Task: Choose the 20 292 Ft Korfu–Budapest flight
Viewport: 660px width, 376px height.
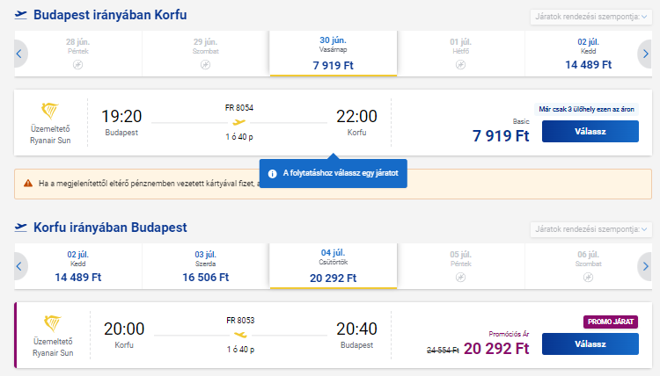Action: [590, 344]
